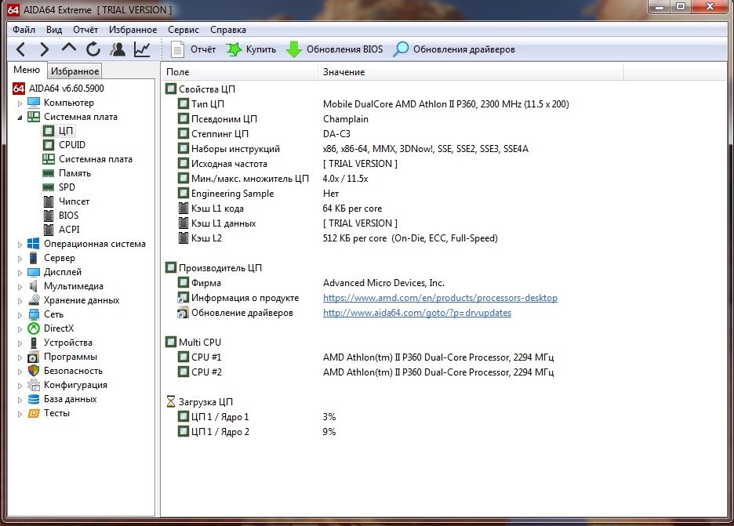Click the Устройства device icon
Viewport: 734px width, 526px height.
(34, 343)
